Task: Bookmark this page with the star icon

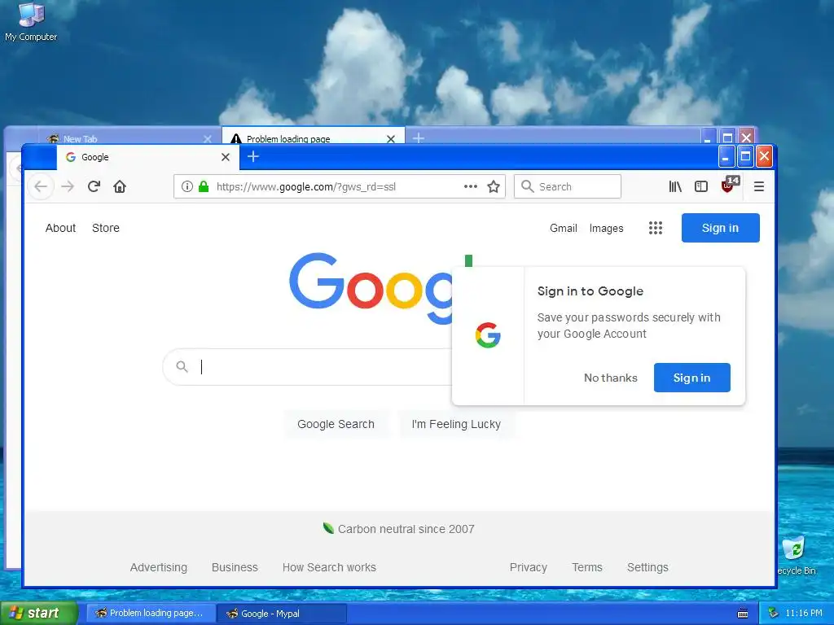Action: click(x=494, y=186)
